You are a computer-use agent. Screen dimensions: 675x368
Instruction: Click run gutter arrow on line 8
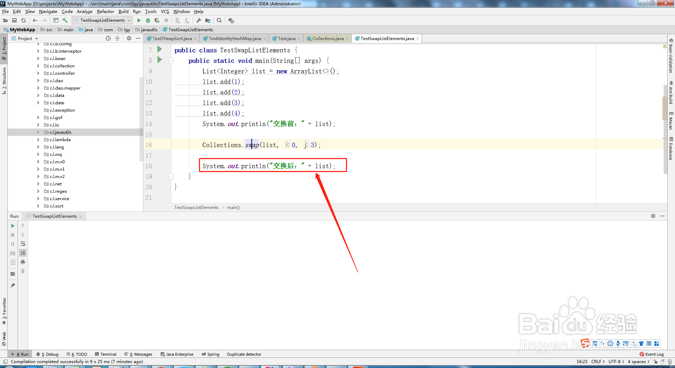[x=160, y=60]
